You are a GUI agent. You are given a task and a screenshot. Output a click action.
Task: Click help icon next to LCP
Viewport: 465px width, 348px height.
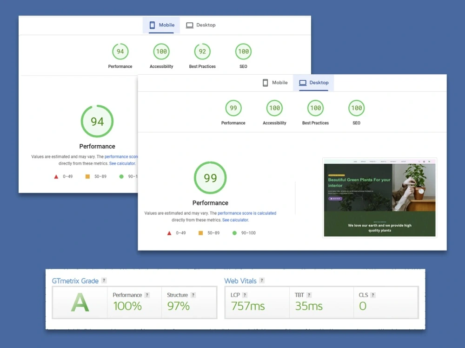tap(245, 295)
